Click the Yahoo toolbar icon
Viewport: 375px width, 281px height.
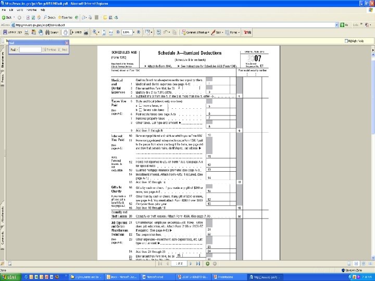tap(247, 32)
